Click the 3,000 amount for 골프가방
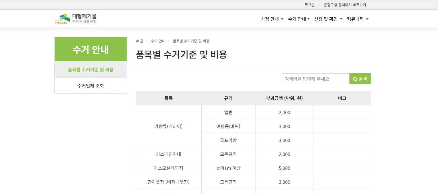Image resolution: width=438 pixels, height=194 pixels. pos(285,140)
